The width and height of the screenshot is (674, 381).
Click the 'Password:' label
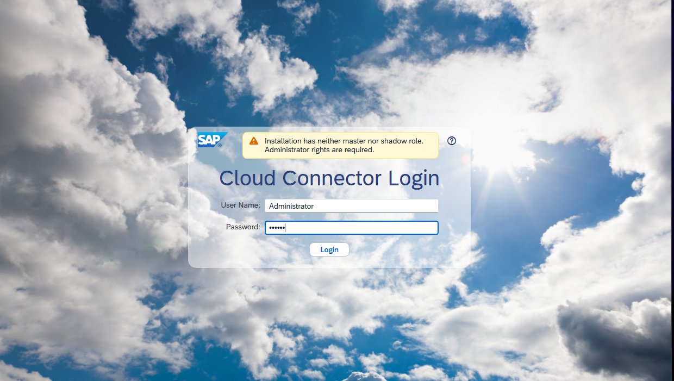click(243, 227)
